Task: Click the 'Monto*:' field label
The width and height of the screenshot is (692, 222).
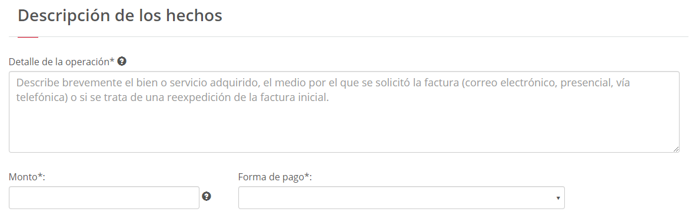Action: [27, 177]
